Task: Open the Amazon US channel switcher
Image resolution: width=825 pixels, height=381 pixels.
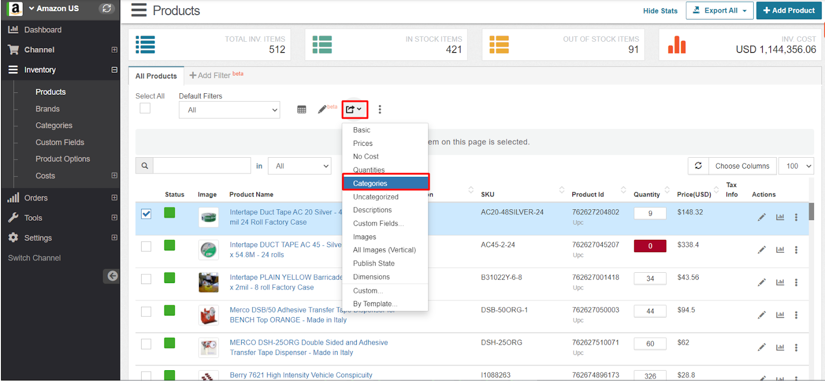Action: pyautogui.click(x=54, y=8)
